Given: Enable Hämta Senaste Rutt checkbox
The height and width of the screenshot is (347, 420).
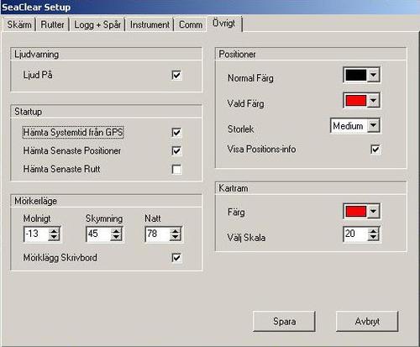Looking at the screenshot, I should click(176, 169).
